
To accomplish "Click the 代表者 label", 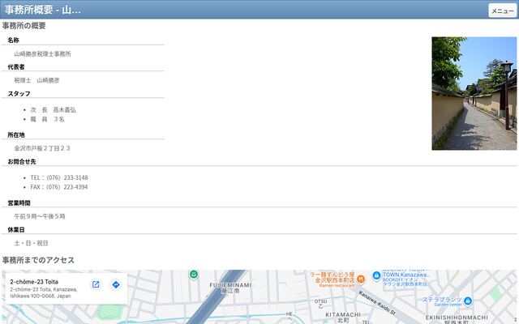I will pos(16,66).
